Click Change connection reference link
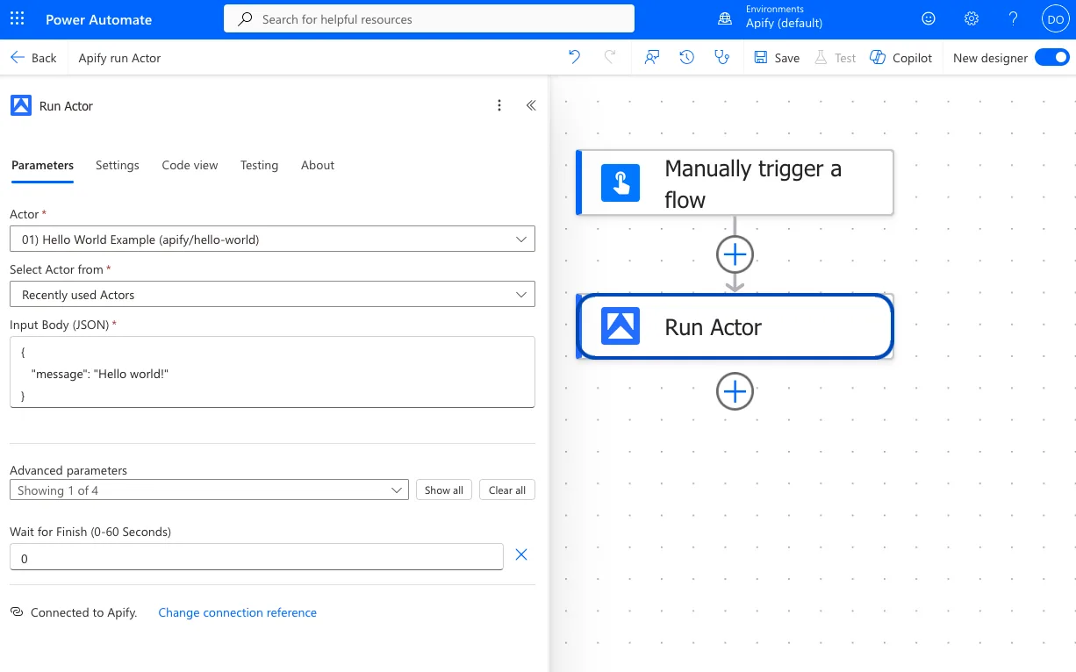Screen dimensions: 1076x672 click(237, 612)
